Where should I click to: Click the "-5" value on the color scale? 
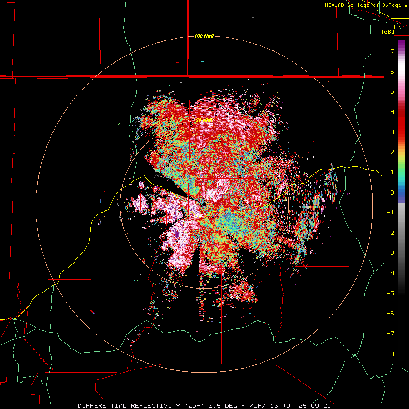(390, 294)
